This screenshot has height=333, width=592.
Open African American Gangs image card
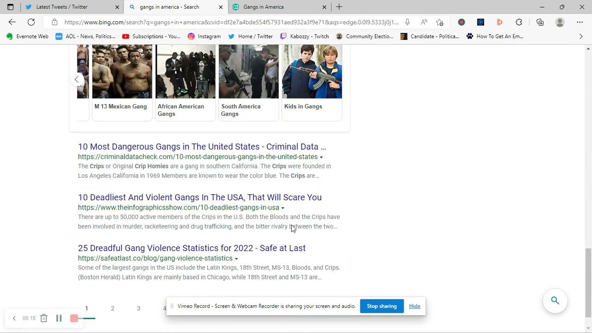tap(185, 83)
